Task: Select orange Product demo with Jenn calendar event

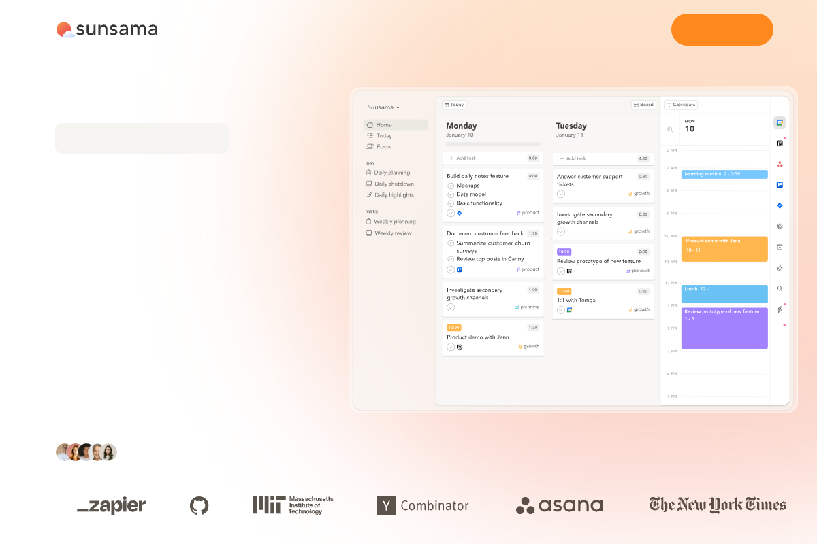Action: pyautogui.click(x=724, y=249)
